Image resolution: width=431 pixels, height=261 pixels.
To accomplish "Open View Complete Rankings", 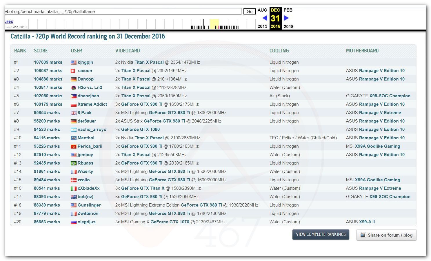I will coord(321,234).
